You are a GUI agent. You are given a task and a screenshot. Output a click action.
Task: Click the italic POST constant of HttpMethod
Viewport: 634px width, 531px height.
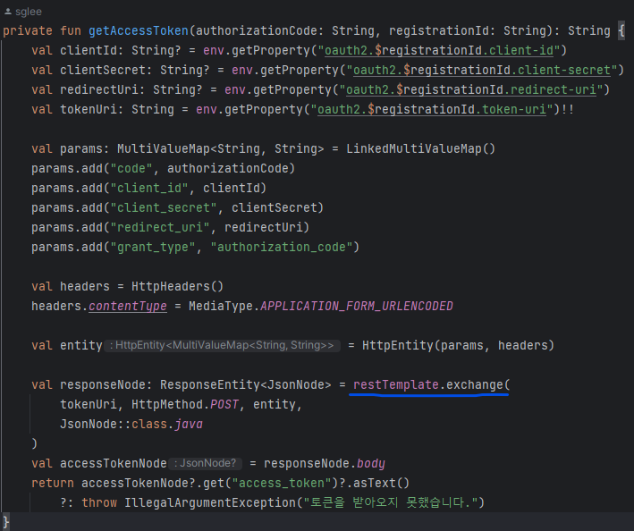tap(224, 405)
